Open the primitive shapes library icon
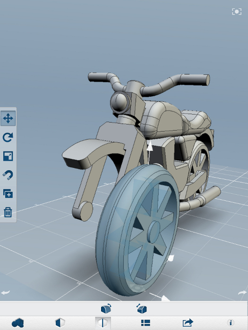Screen dimensions: 248x330 [x=18, y=322]
